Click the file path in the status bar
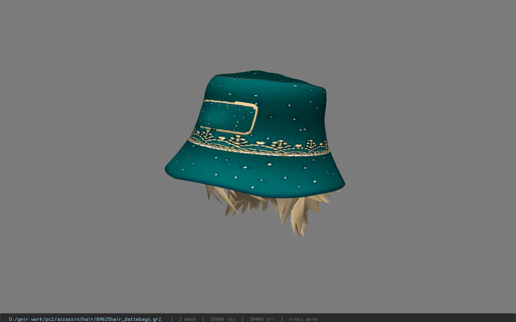 click(x=85, y=319)
